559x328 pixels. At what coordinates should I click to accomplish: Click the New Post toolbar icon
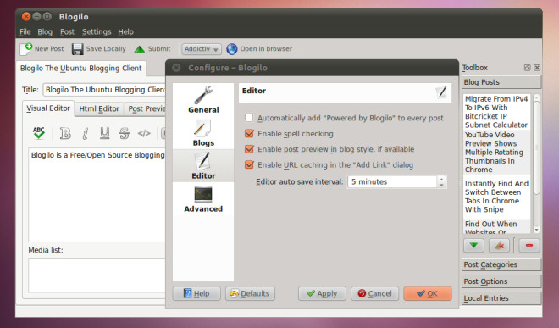[26, 49]
